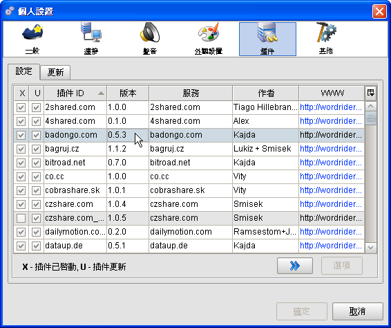Click the 取消 cancel button

coord(358,311)
